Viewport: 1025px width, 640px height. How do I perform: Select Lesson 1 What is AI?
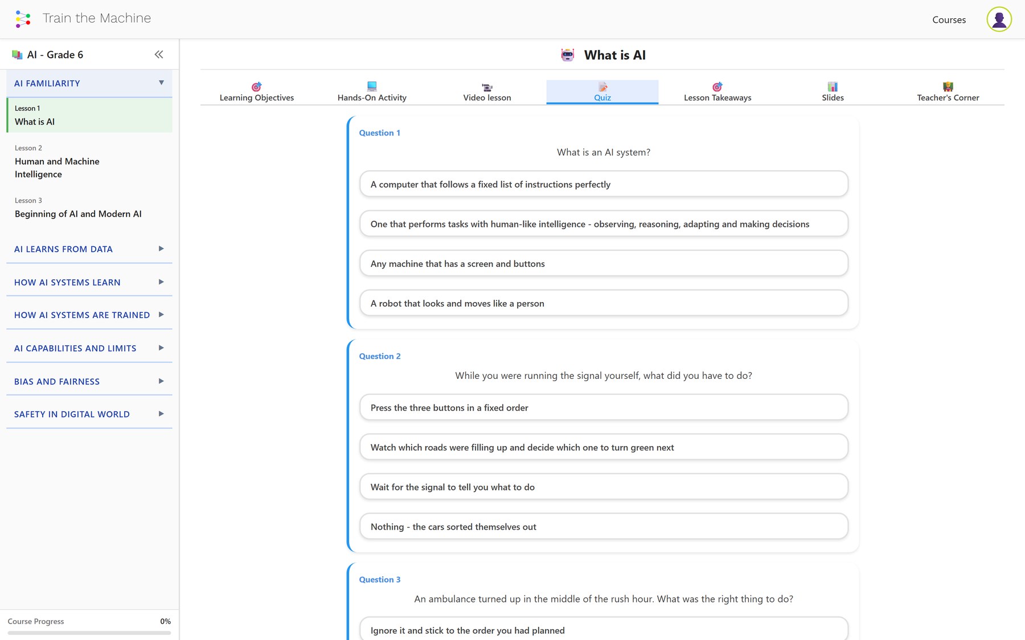[x=89, y=115]
